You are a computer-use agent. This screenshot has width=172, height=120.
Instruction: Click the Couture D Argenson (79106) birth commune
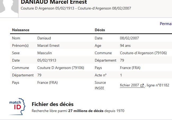point(60,68)
